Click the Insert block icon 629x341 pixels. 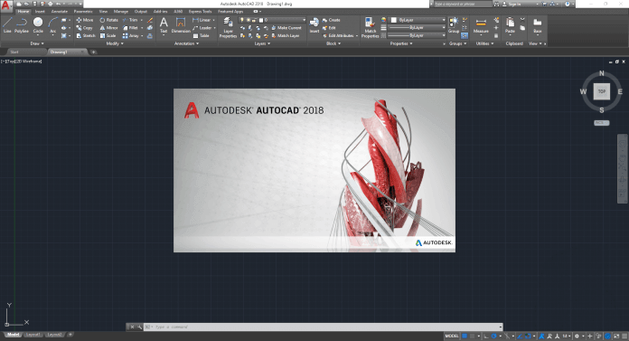click(x=314, y=25)
